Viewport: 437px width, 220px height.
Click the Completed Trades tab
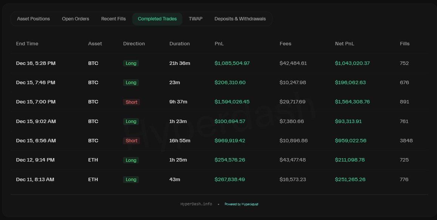(x=157, y=19)
